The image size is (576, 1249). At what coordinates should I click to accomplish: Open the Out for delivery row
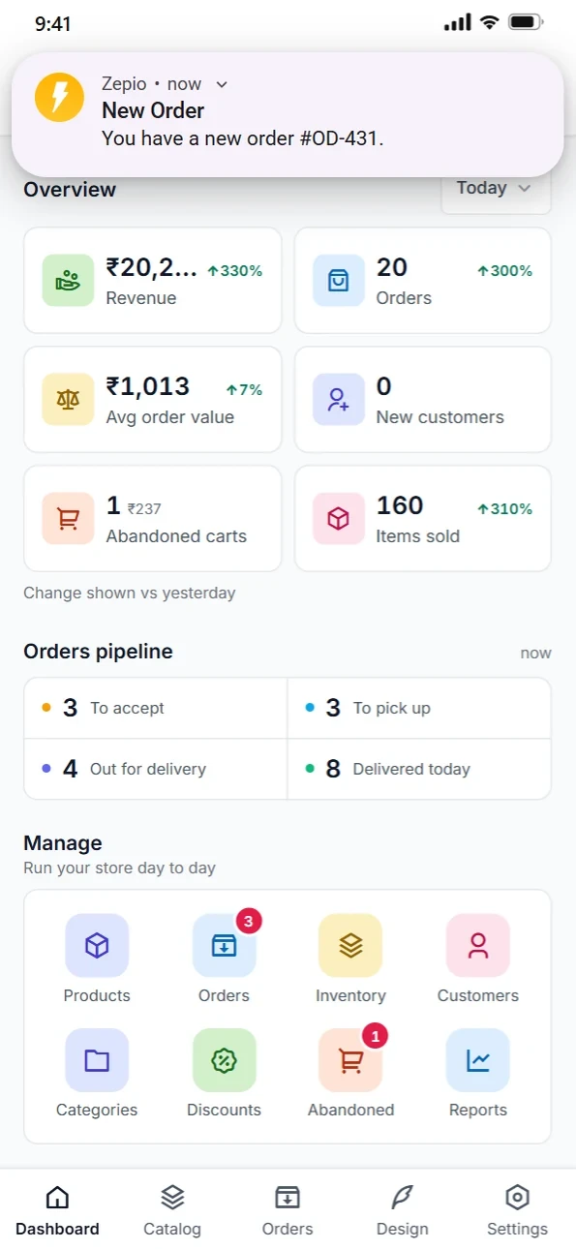click(156, 769)
